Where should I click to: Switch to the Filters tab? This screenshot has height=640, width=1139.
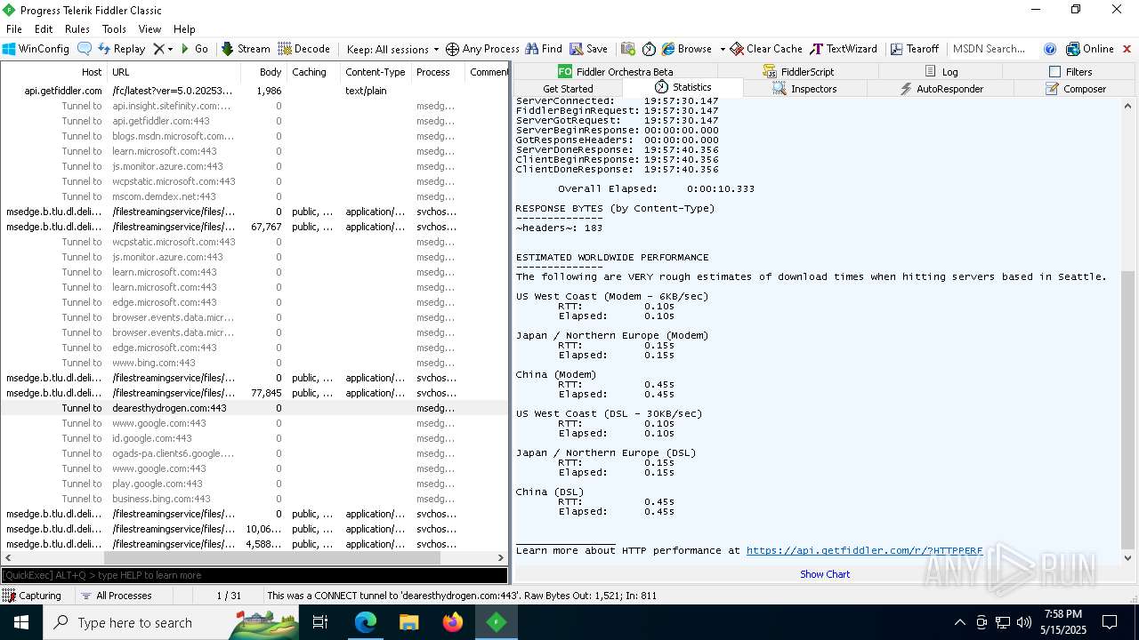(x=1070, y=71)
